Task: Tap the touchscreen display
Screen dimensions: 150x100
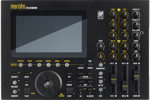Action: (49, 34)
